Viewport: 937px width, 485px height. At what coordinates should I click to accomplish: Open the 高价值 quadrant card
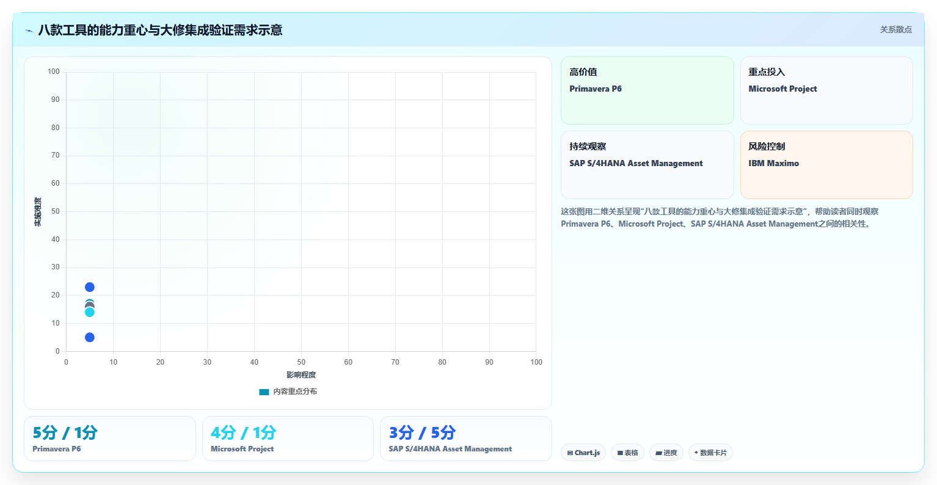647,90
